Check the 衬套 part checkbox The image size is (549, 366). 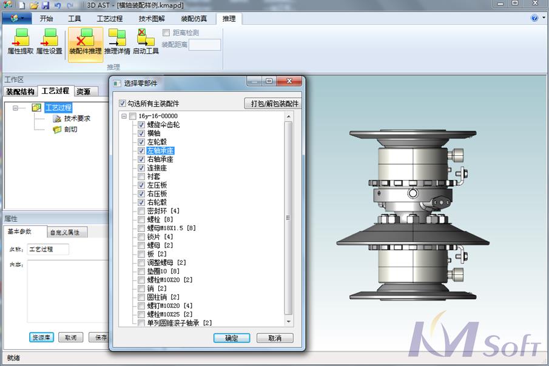141,176
